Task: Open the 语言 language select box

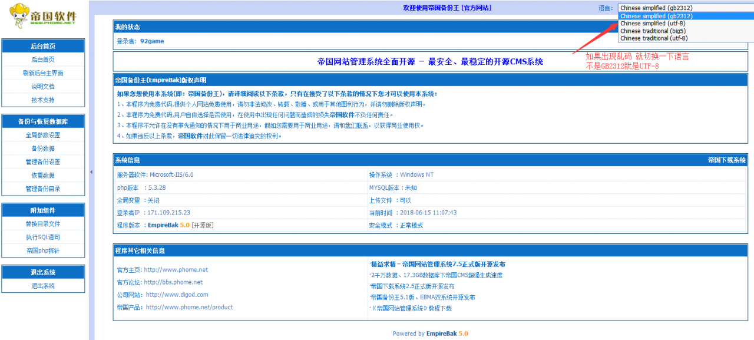Action: (x=685, y=8)
